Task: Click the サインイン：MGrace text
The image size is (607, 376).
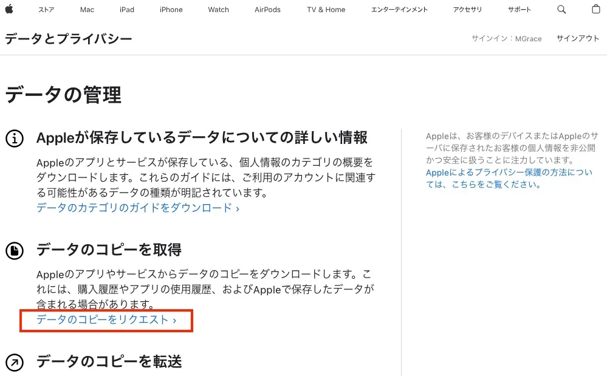Action: [x=506, y=39]
